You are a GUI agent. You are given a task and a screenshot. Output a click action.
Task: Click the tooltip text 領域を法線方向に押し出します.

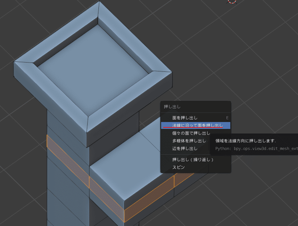[x=246, y=141]
